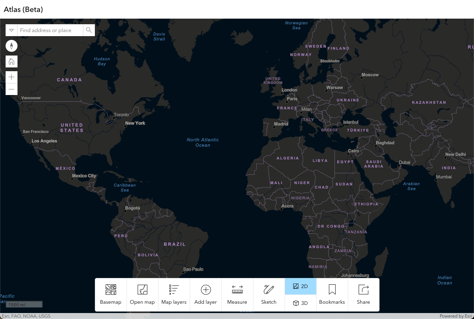Switch the view to 3D
Screen dimensions: 474x319
(x=301, y=303)
